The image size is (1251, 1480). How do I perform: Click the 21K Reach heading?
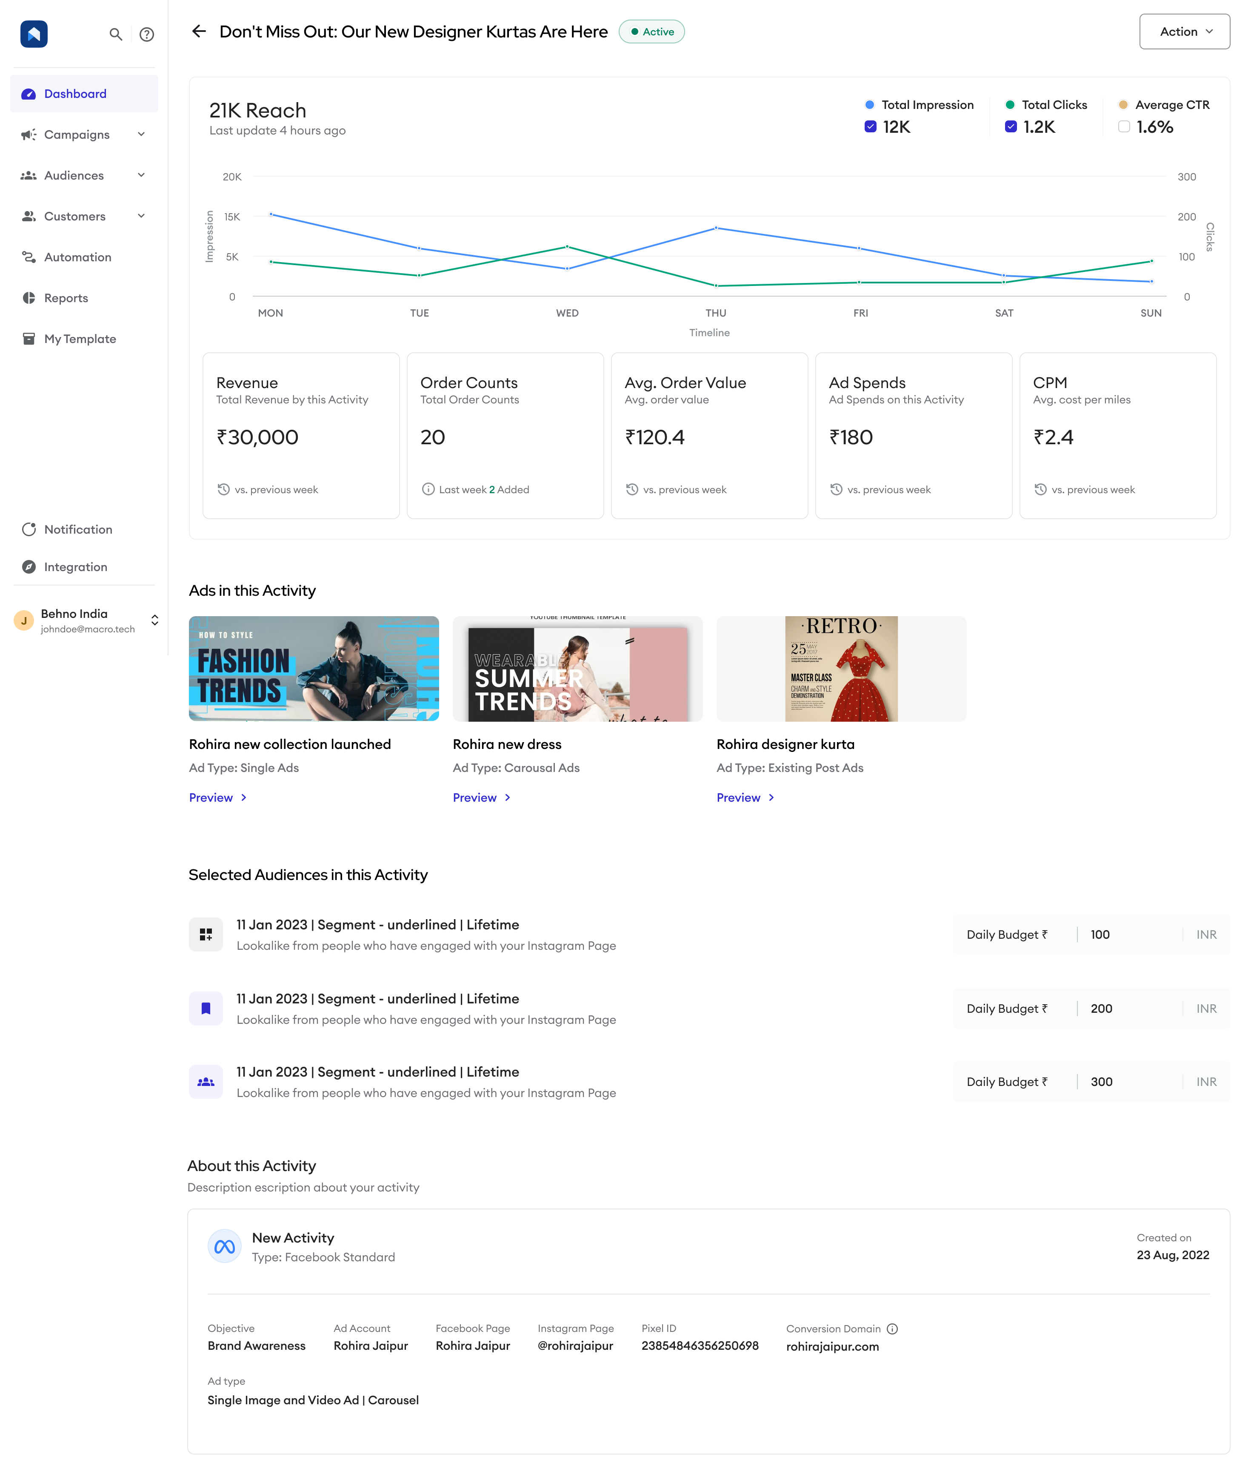coord(257,111)
